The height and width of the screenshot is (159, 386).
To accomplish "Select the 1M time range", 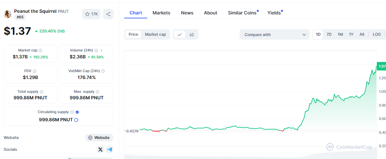I will (340, 34).
